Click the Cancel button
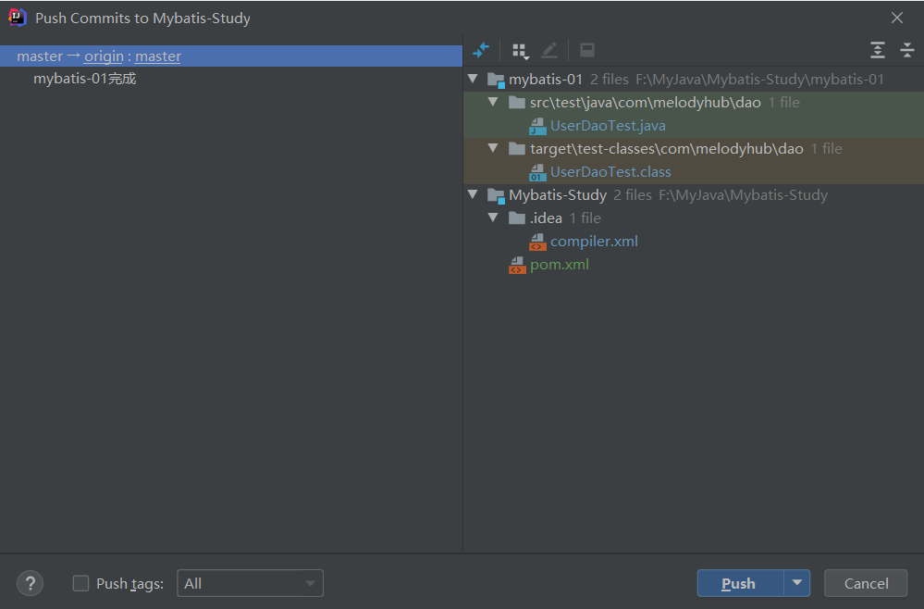This screenshot has width=924, height=609. click(x=866, y=583)
